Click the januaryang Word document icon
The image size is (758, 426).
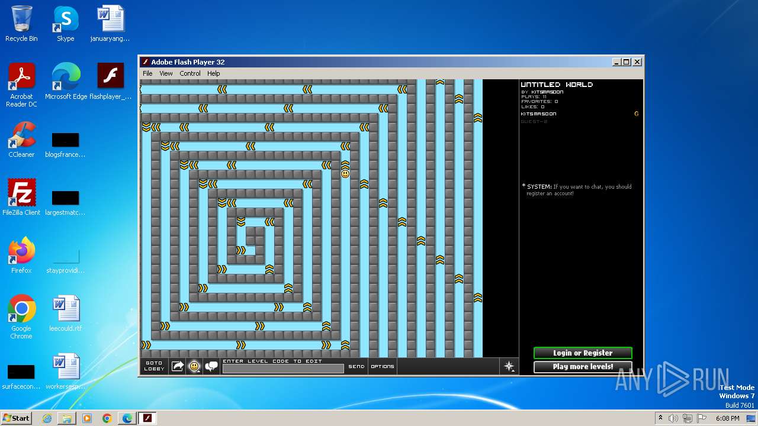tap(110, 24)
